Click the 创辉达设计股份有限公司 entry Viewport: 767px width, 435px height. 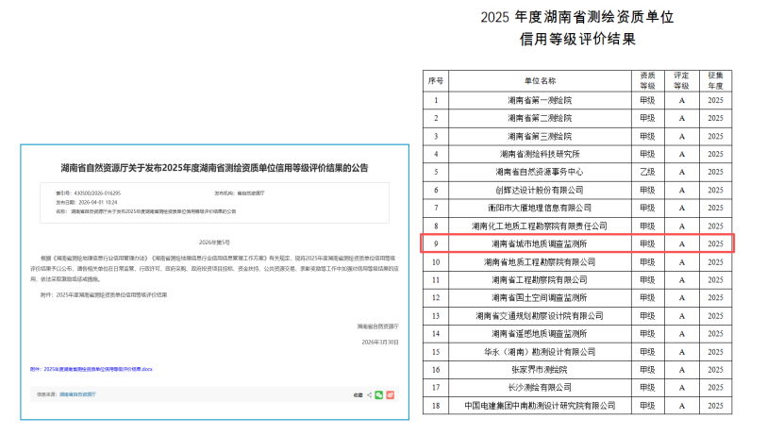coord(540,189)
